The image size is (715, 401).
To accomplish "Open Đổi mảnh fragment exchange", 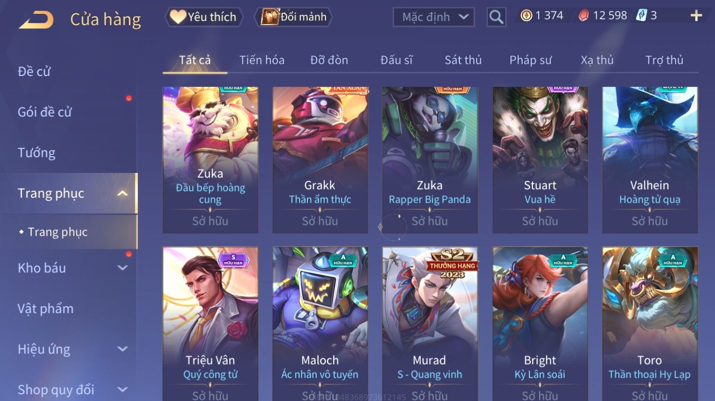I will pyautogui.click(x=293, y=17).
